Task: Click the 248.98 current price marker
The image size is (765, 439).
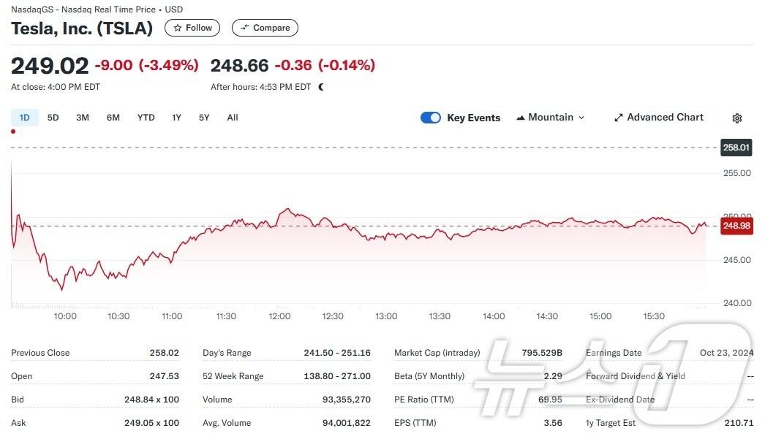Action: pos(736,226)
